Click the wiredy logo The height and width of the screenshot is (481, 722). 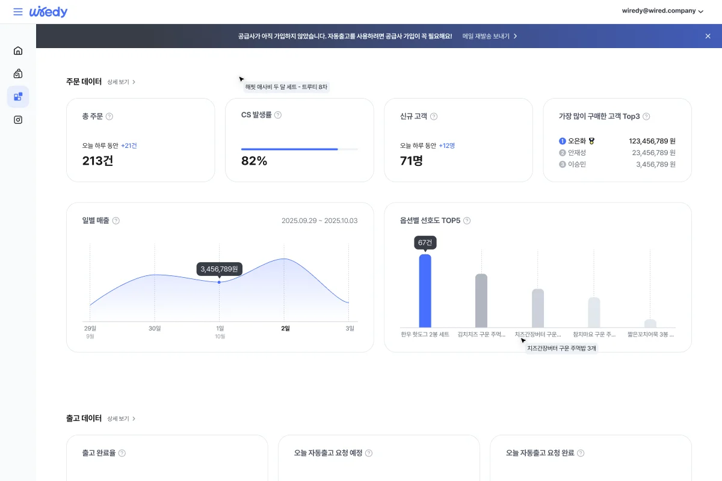49,12
